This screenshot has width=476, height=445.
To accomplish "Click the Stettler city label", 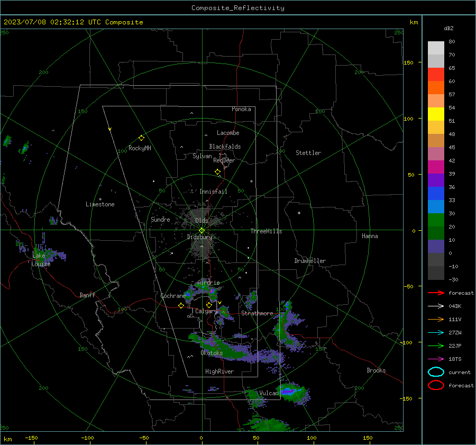I will (308, 153).
